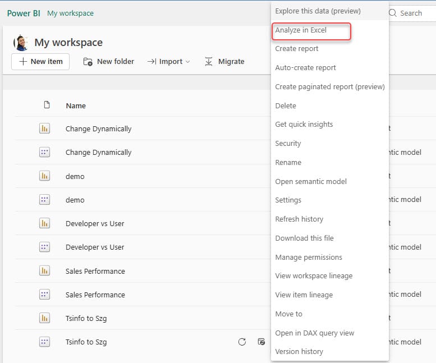The image size is (436, 363).
Task: Open second Sales Performance model name
Action: [x=95, y=295]
